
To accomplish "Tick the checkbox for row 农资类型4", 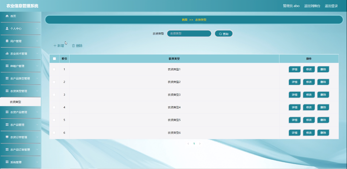I will (x=54, y=107).
